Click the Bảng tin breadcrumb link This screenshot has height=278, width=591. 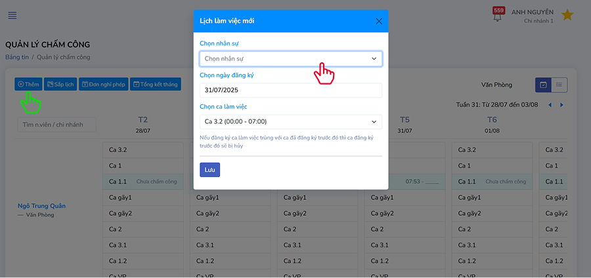tap(16, 57)
